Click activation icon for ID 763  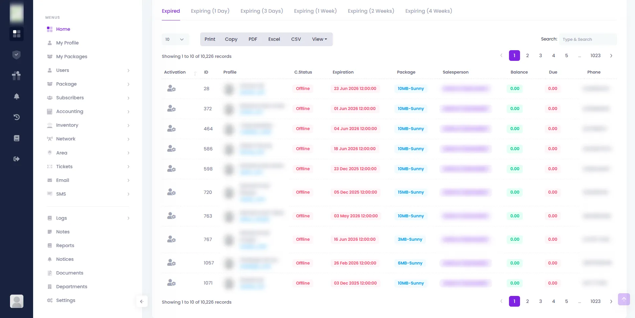click(171, 216)
